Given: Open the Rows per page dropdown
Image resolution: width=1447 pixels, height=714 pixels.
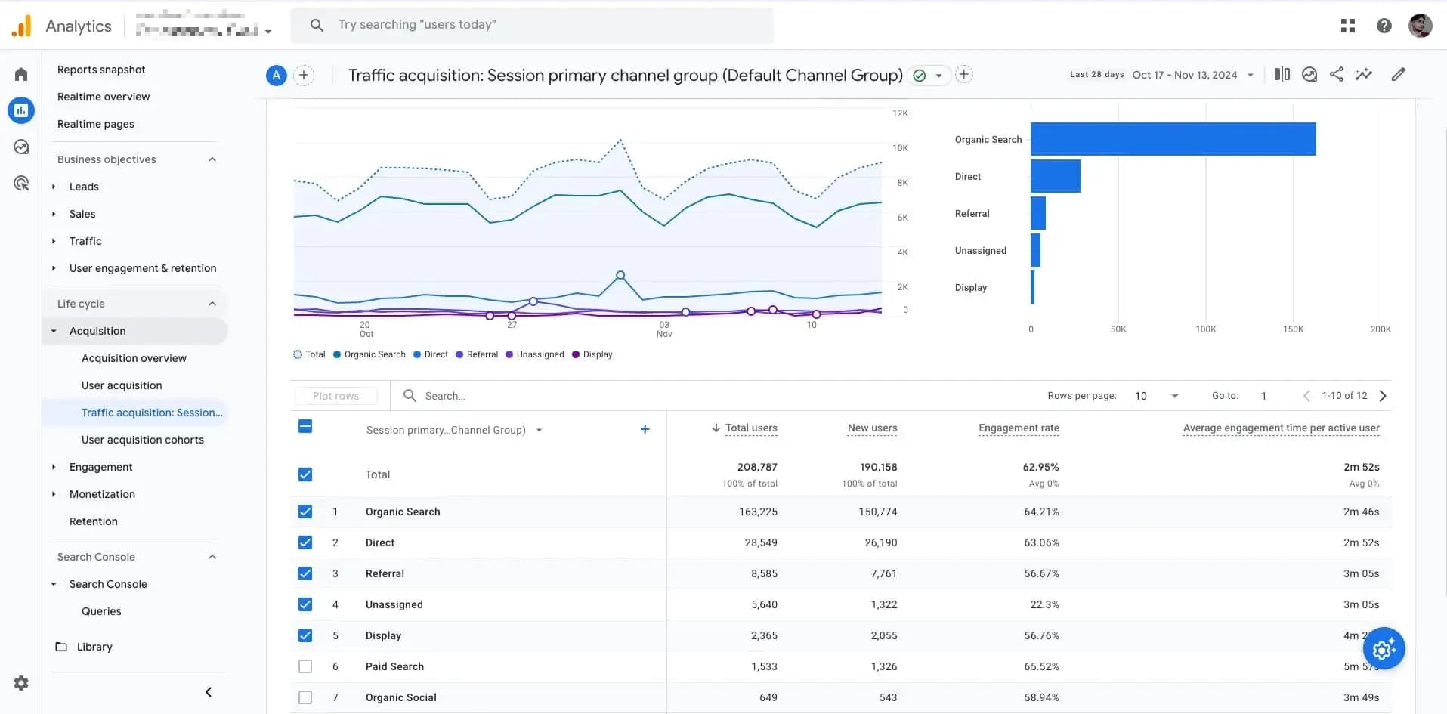Looking at the screenshot, I should coord(1156,396).
